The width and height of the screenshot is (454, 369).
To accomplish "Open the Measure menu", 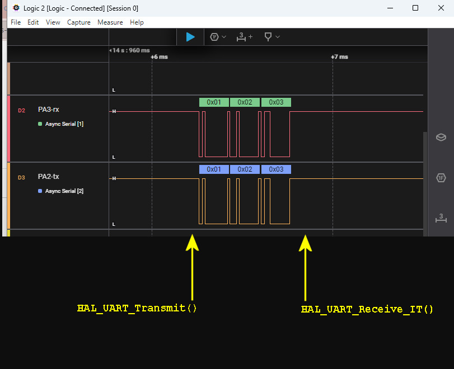I will (110, 22).
